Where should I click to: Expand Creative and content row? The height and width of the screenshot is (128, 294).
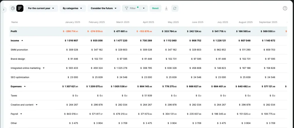point(36,105)
